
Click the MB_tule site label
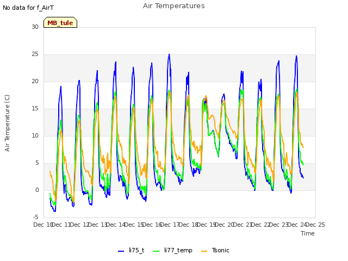click(x=60, y=22)
